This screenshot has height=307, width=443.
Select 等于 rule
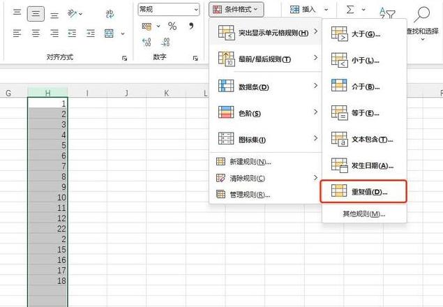[x=364, y=113]
